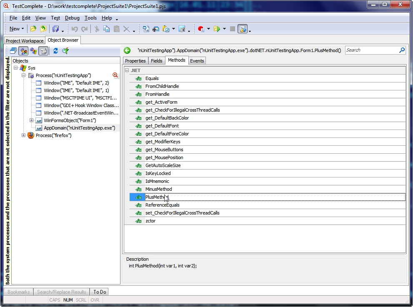Click the red record button in toolbar

pos(201,29)
